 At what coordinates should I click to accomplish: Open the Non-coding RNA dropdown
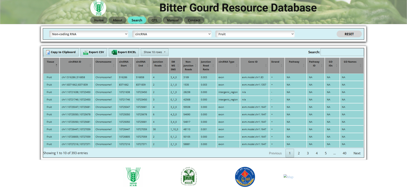coord(89,34)
